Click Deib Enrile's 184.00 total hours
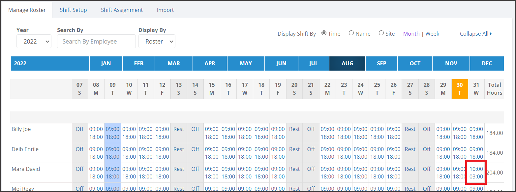The image size is (516, 192). tap(495, 153)
